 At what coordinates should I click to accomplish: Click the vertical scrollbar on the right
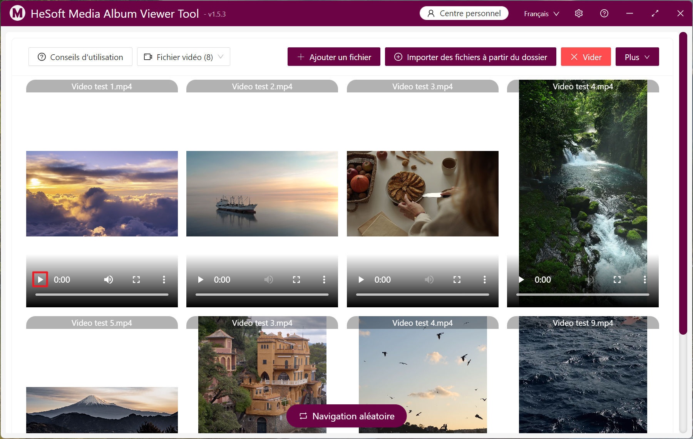pos(683,183)
